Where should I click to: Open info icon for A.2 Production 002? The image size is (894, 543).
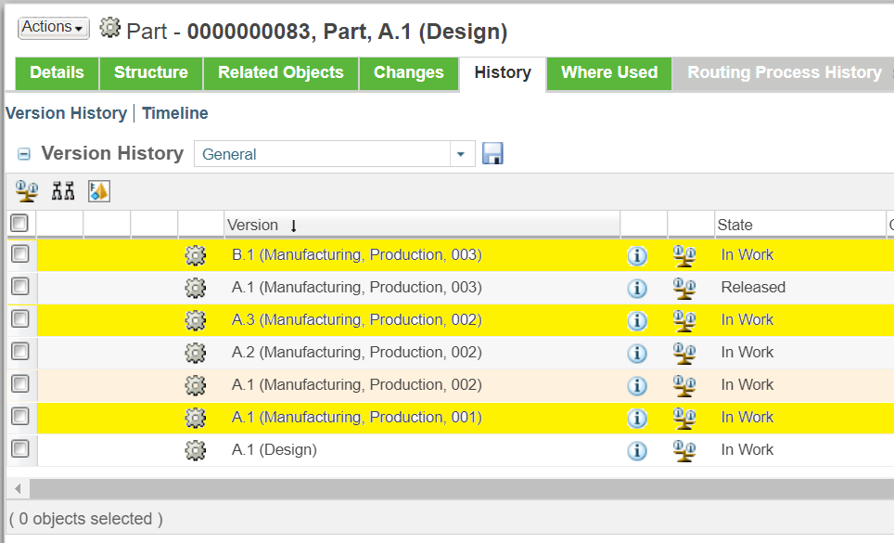point(637,353)
